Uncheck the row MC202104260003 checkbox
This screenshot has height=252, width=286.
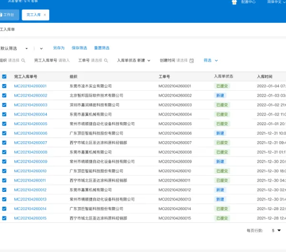coord(4,105)
